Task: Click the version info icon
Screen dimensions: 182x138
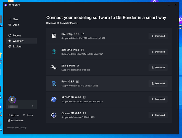Action: point(25,128)
